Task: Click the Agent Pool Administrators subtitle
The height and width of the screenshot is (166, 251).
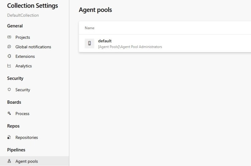Action: click(130, 47)
